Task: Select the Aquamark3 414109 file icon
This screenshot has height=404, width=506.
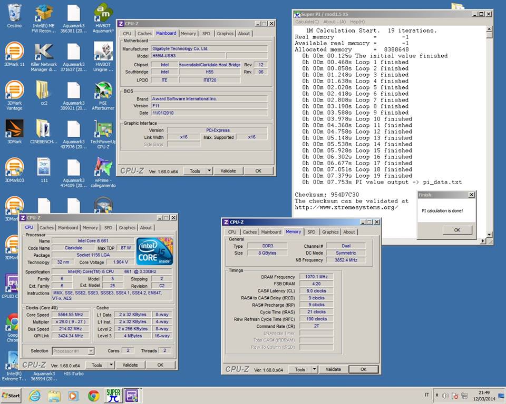Action: (x=74, y=173)
